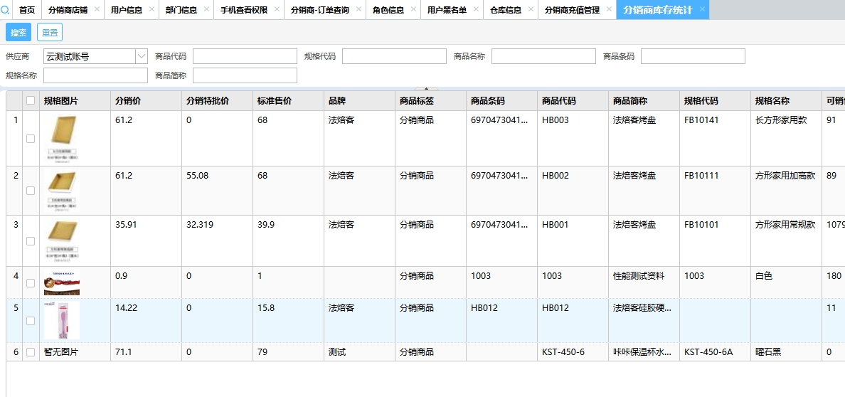Check the checkbox for row 1
Image resolution: width=845 pixels, height=397 pixels.
tap(31, 139)
